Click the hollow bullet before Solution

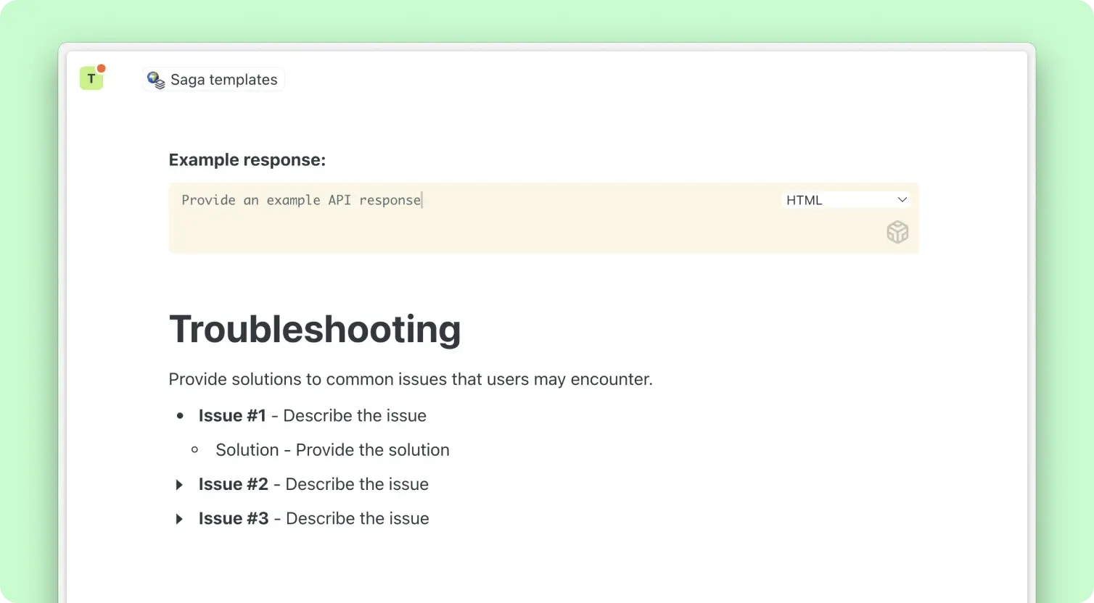194,450
